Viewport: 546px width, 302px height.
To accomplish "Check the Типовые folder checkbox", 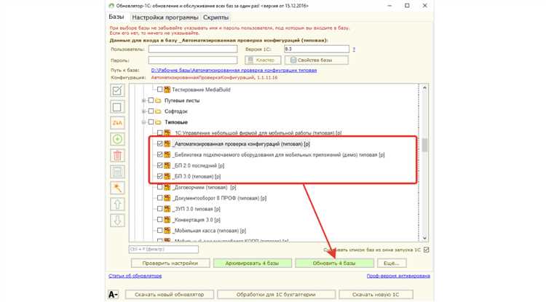I will tap(151, 122).
